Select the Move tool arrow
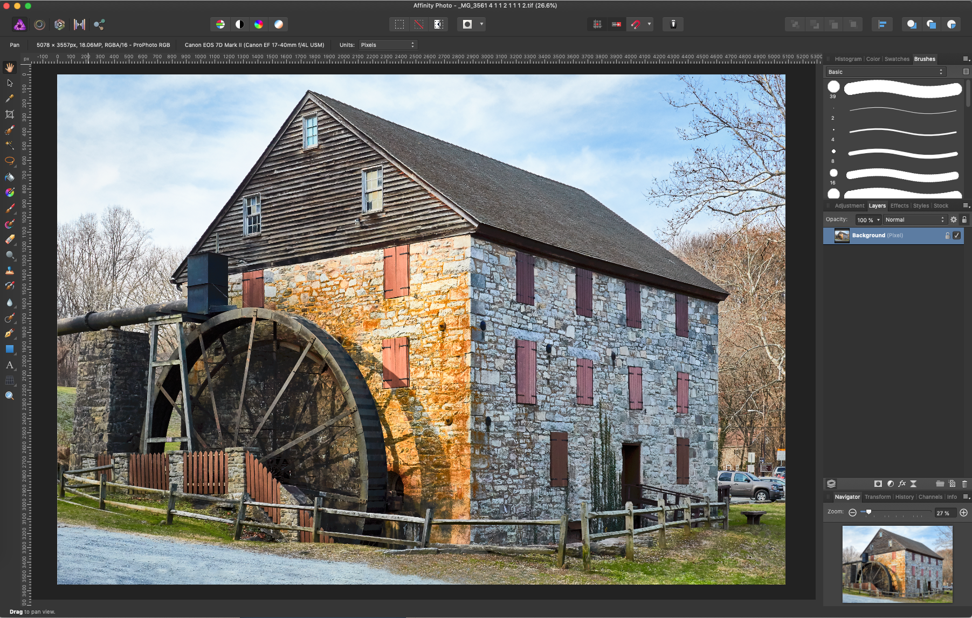Viewport: 972px width, 618px height. 10,83
